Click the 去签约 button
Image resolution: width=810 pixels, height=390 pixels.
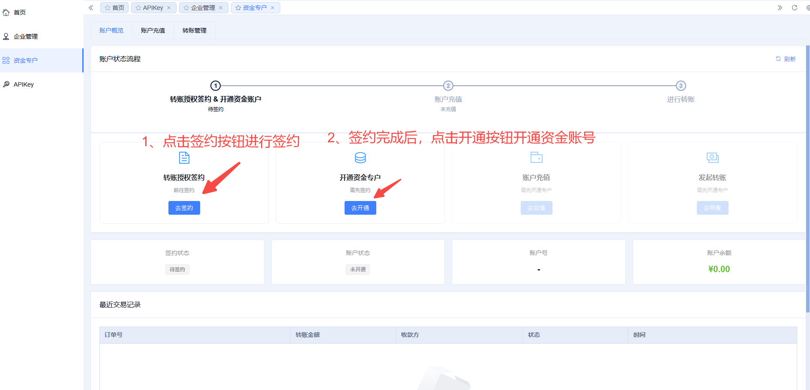pos(184,208)
